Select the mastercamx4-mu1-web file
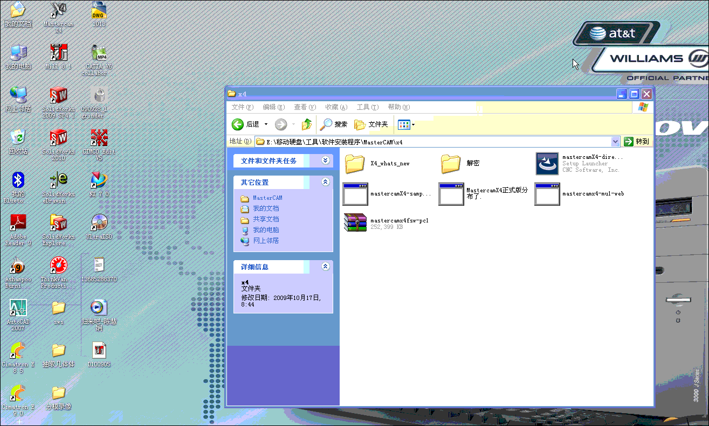This screenshot has width=709, height=426. click(580, 194)
